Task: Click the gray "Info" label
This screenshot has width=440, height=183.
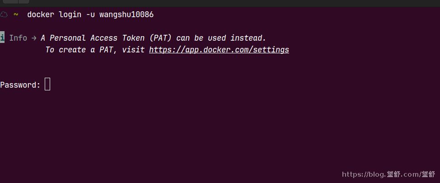Action: pos(18,38)
